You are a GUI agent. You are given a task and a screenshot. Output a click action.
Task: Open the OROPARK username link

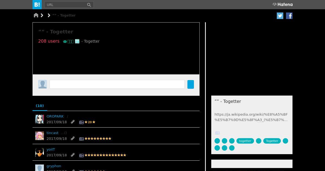(x=55, y=116)
